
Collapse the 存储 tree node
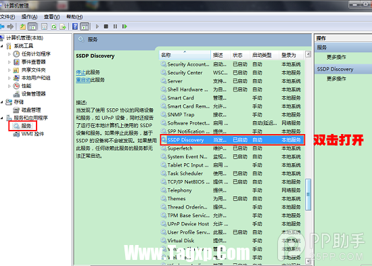pos(2,102)
